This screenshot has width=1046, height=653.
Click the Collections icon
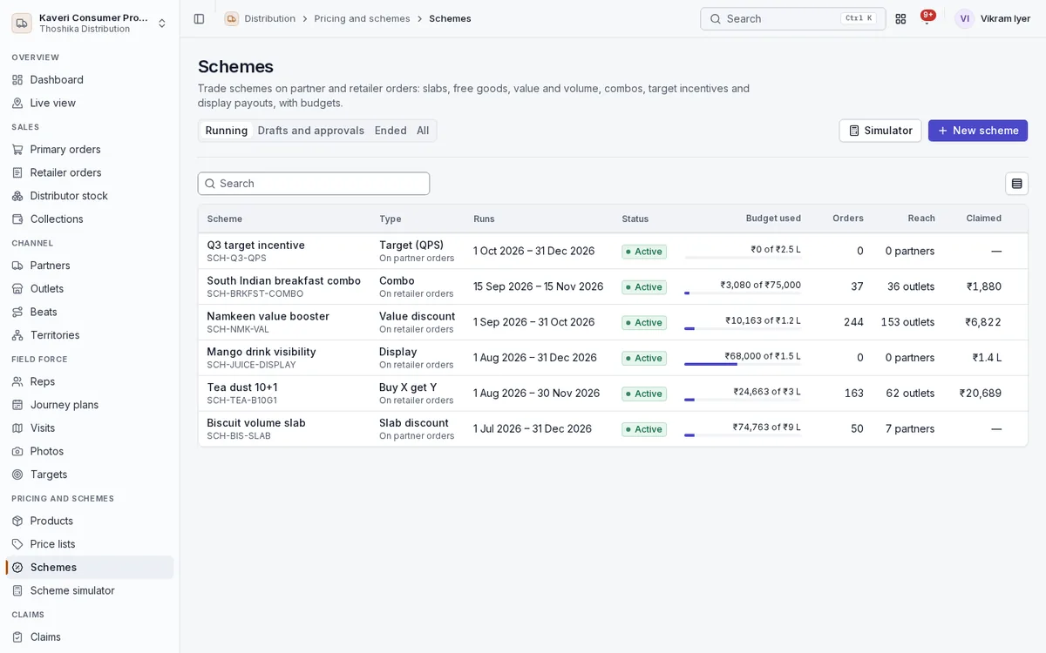17,219
